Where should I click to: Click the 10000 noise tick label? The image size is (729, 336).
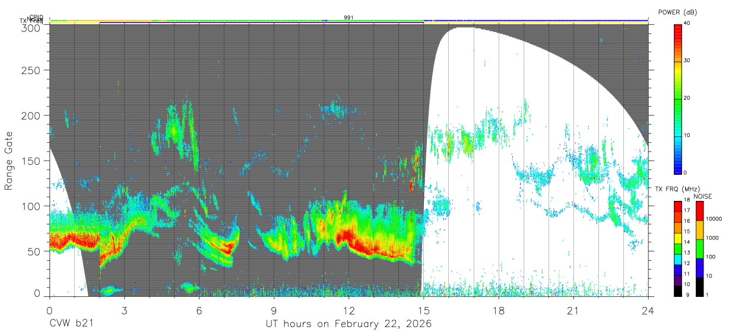coord(714,219)
